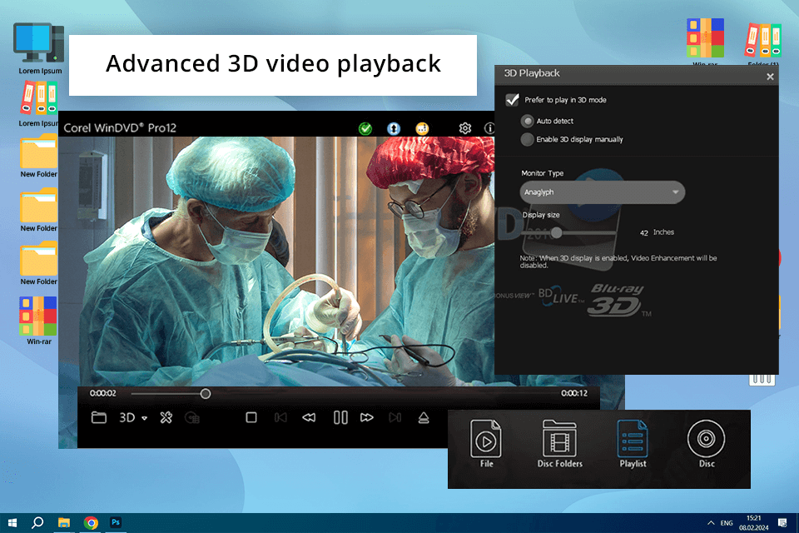The height and width of the screenshot is (533, 799).
Task: Open the WinDVD info icon
Action: (489, 128)
